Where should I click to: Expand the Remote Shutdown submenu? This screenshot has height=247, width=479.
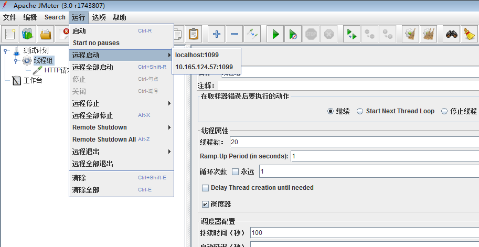click(121, 127)
